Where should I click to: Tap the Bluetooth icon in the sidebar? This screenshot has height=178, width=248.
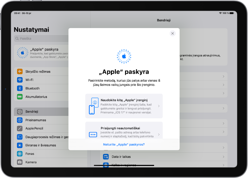(x=20, y=88)
